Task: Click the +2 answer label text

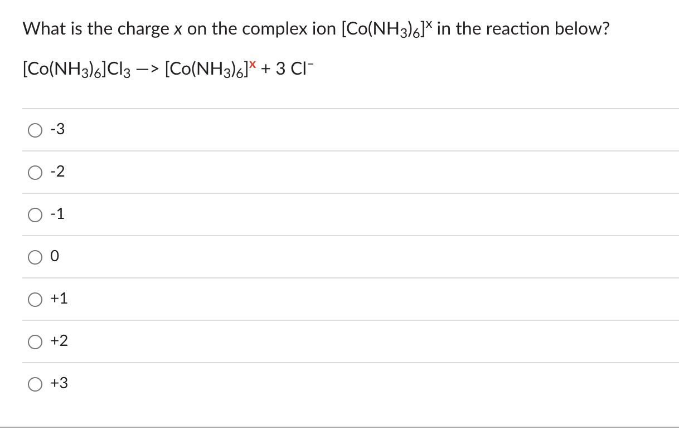Action: pos(59,341)
